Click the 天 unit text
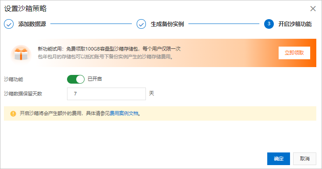The width and height of the screenshot is (322, 169). pos(151,94)
